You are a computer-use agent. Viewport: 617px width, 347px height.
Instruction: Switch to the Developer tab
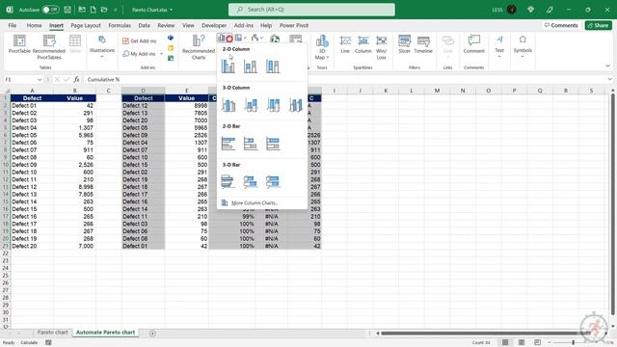point(214,25)
